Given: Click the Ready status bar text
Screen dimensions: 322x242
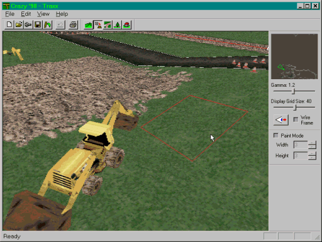Looking at the screenshot, I should click(12, 236).
